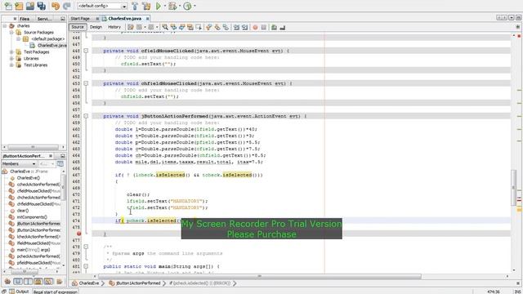Collapse code fold at line 448
The width and height of the screenshot is (523, 294).
pos(86,51)
